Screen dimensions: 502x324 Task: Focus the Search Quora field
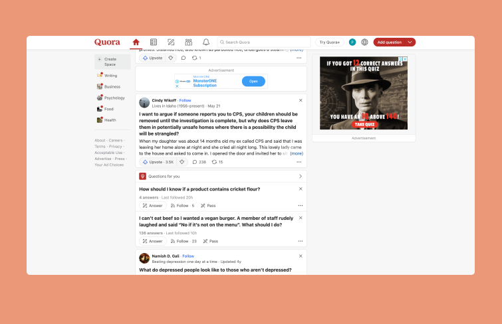click(264, 42)
